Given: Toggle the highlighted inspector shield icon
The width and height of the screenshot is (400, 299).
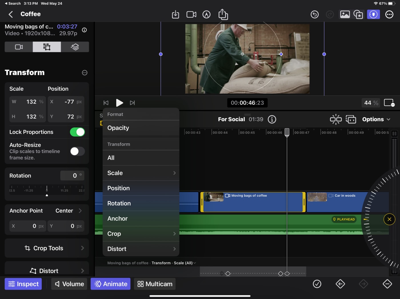Looking at the screenshot, I should point(373,15).
